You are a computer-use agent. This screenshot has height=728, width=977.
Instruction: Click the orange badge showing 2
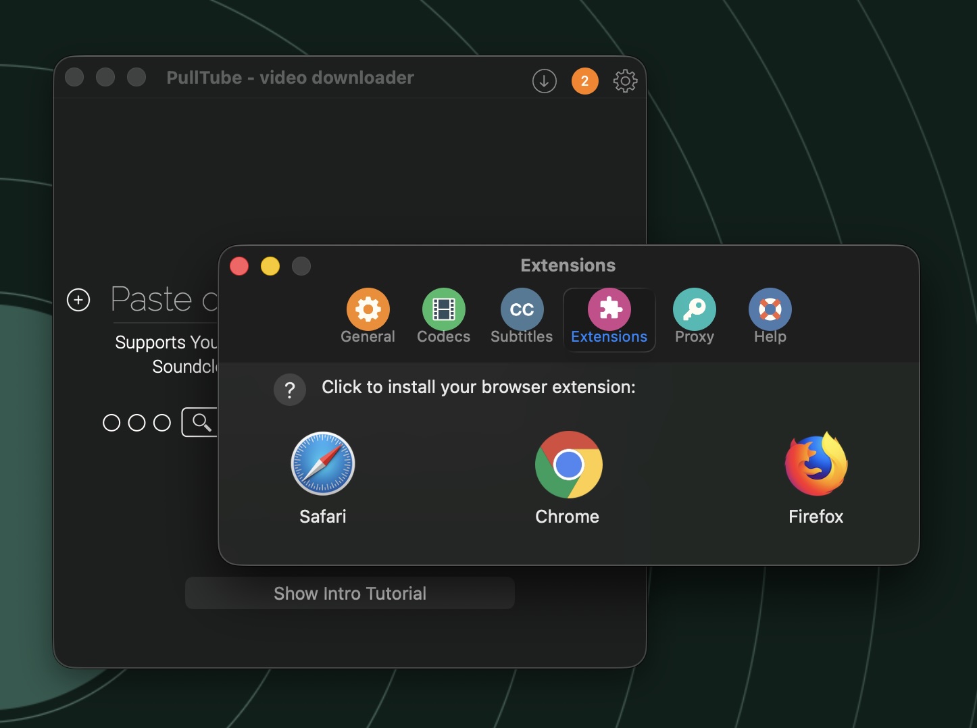[585, 81]
